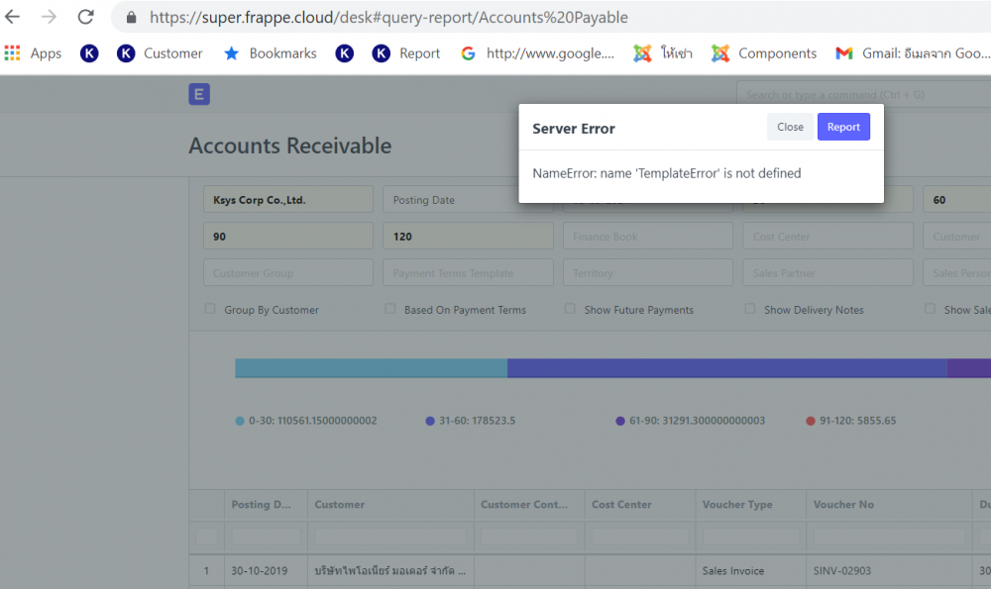Open the Payment Terms Template filter

click(x=468, y=273)
